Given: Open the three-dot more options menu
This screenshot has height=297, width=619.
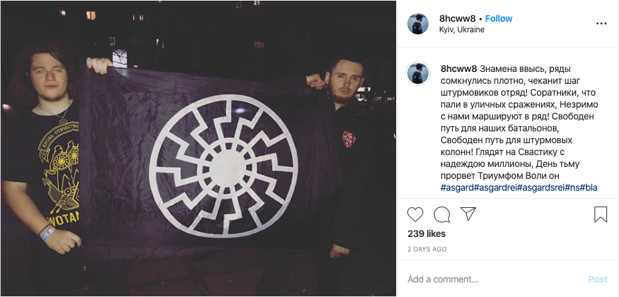Looking at the screenshot, I should pos(601,24).
